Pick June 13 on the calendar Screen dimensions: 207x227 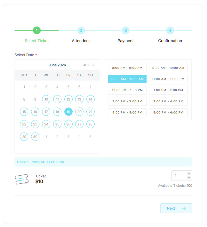pyautogui.click(x=79, y=99)
